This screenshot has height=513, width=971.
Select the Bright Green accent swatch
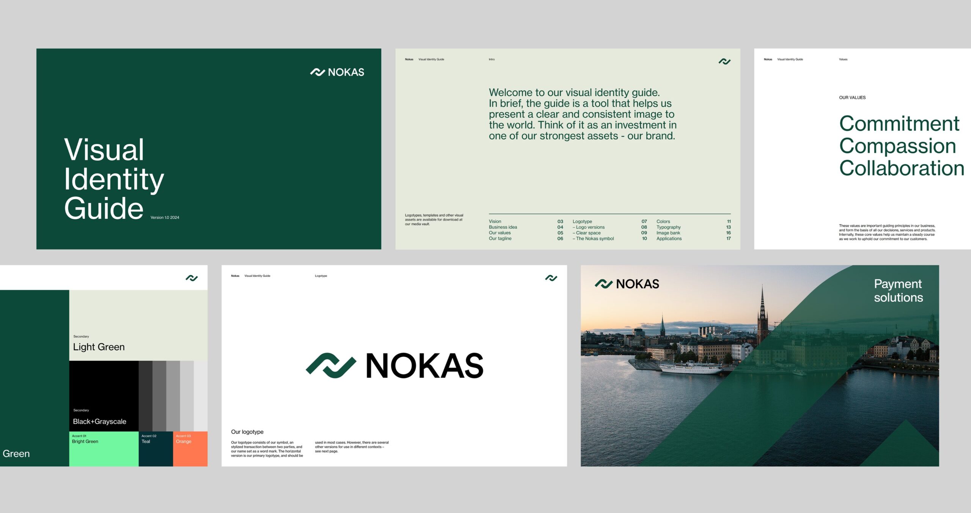pyautogui.click(x=104, y=449)
